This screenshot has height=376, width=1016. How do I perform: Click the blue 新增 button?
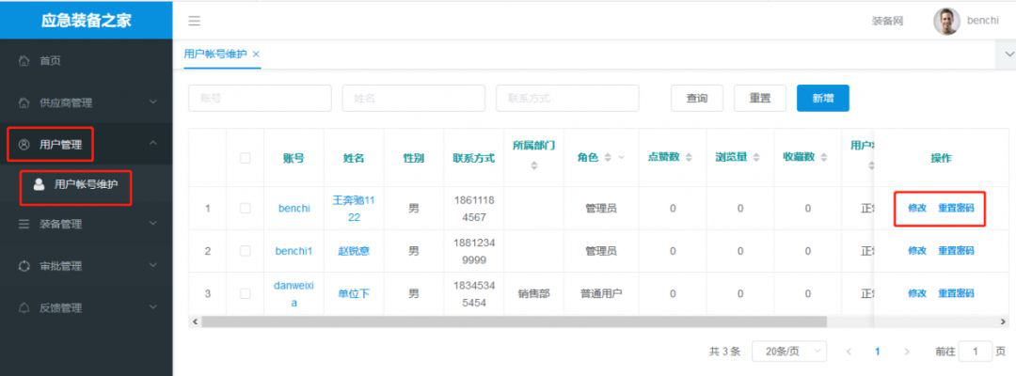822,98
